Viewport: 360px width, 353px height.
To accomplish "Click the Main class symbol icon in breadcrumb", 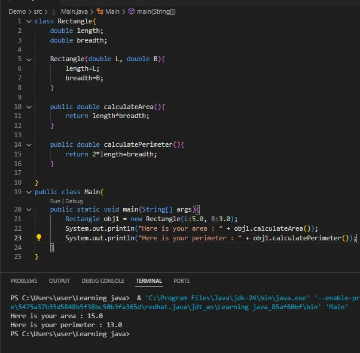I will (100, 11).
